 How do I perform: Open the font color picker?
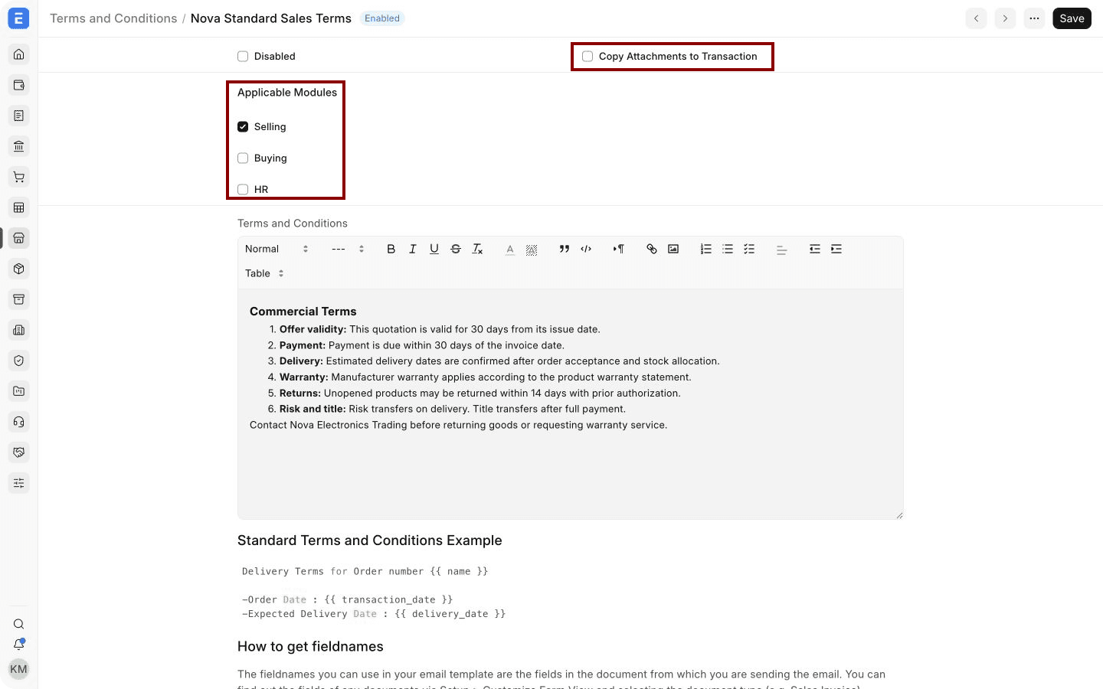[x=510, y=249]
